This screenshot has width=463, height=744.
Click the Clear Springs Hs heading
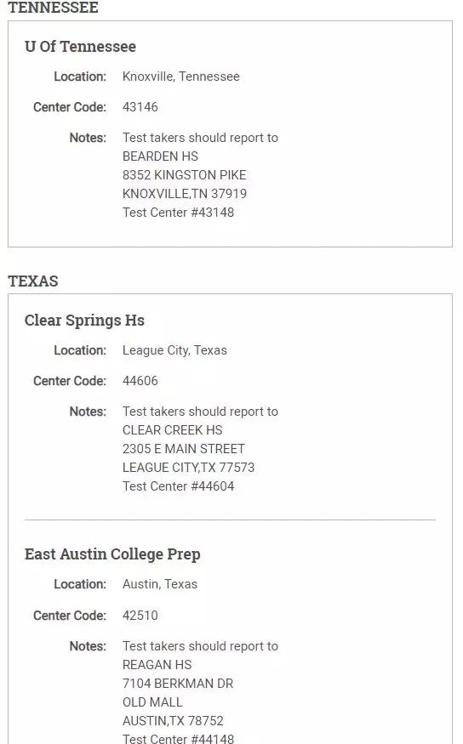84,321
